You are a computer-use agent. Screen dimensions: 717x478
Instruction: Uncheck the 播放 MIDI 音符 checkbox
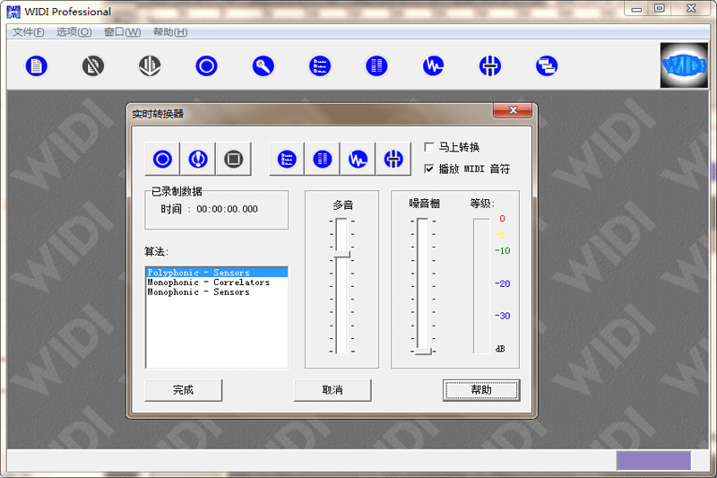(x=429, y=169)
